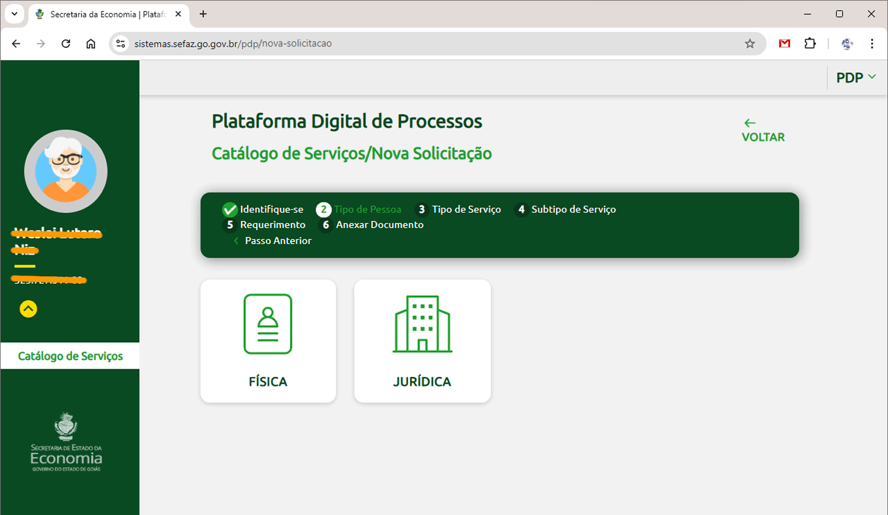The image size is (888, 515).
Task: Open the Chrome three-dot menu
Action: (872, 43)
